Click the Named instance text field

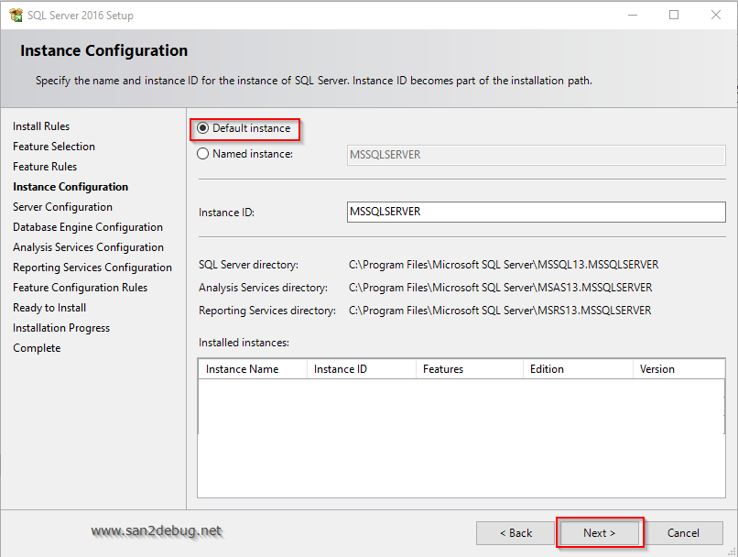(x=536, y=155)
